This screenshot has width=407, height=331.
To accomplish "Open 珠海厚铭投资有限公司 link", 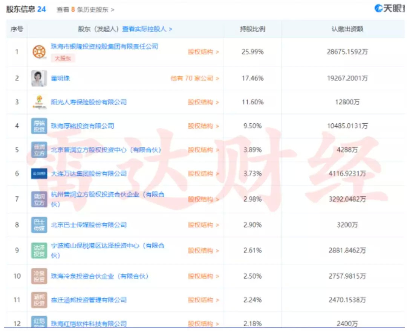I will pyautogui.click(x=83, y=126).
